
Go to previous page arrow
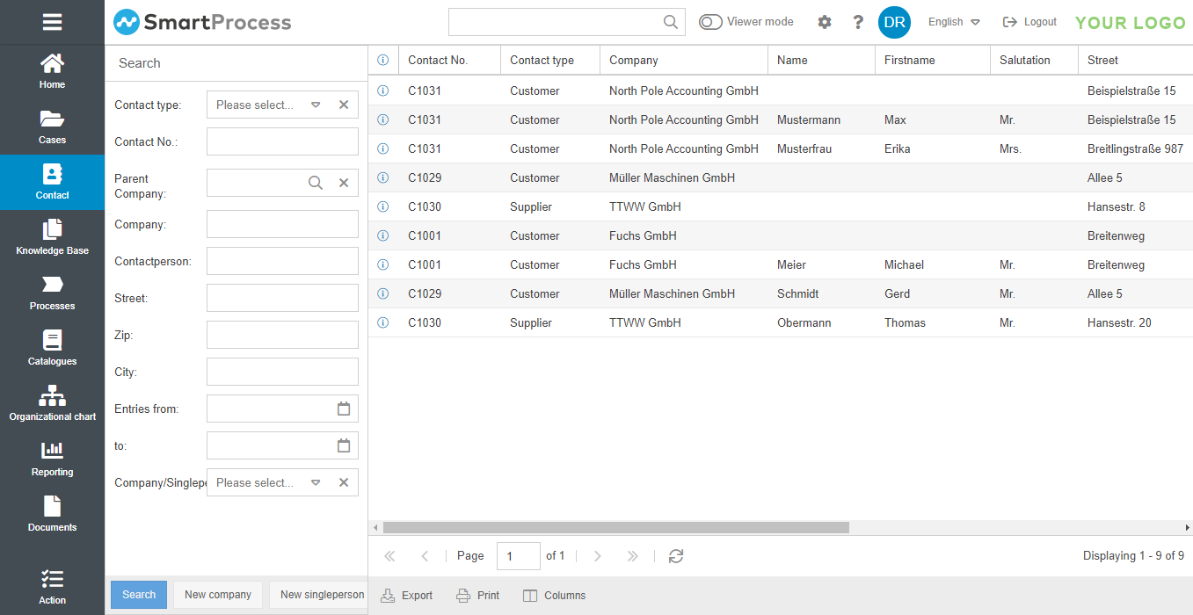(x=426, y=556)
